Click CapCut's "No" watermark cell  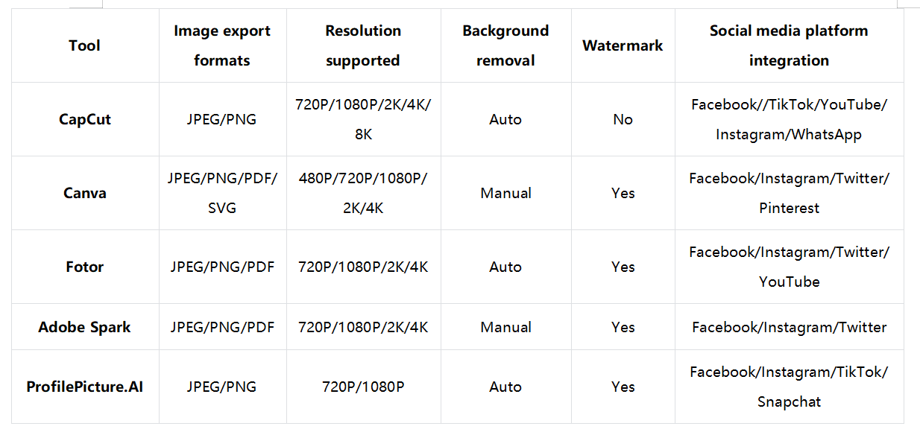pos(623,119)
